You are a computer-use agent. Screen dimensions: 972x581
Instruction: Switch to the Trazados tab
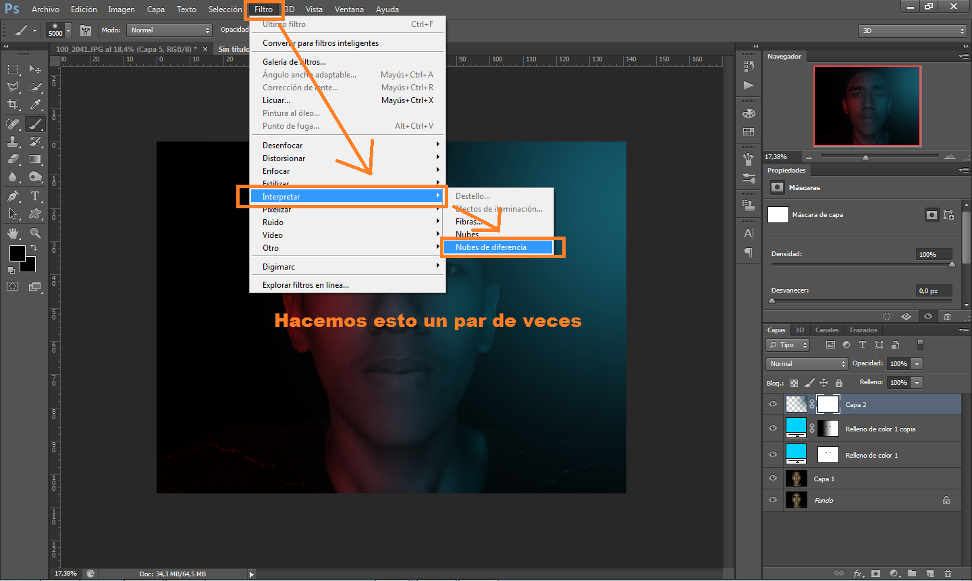(863, 330)
